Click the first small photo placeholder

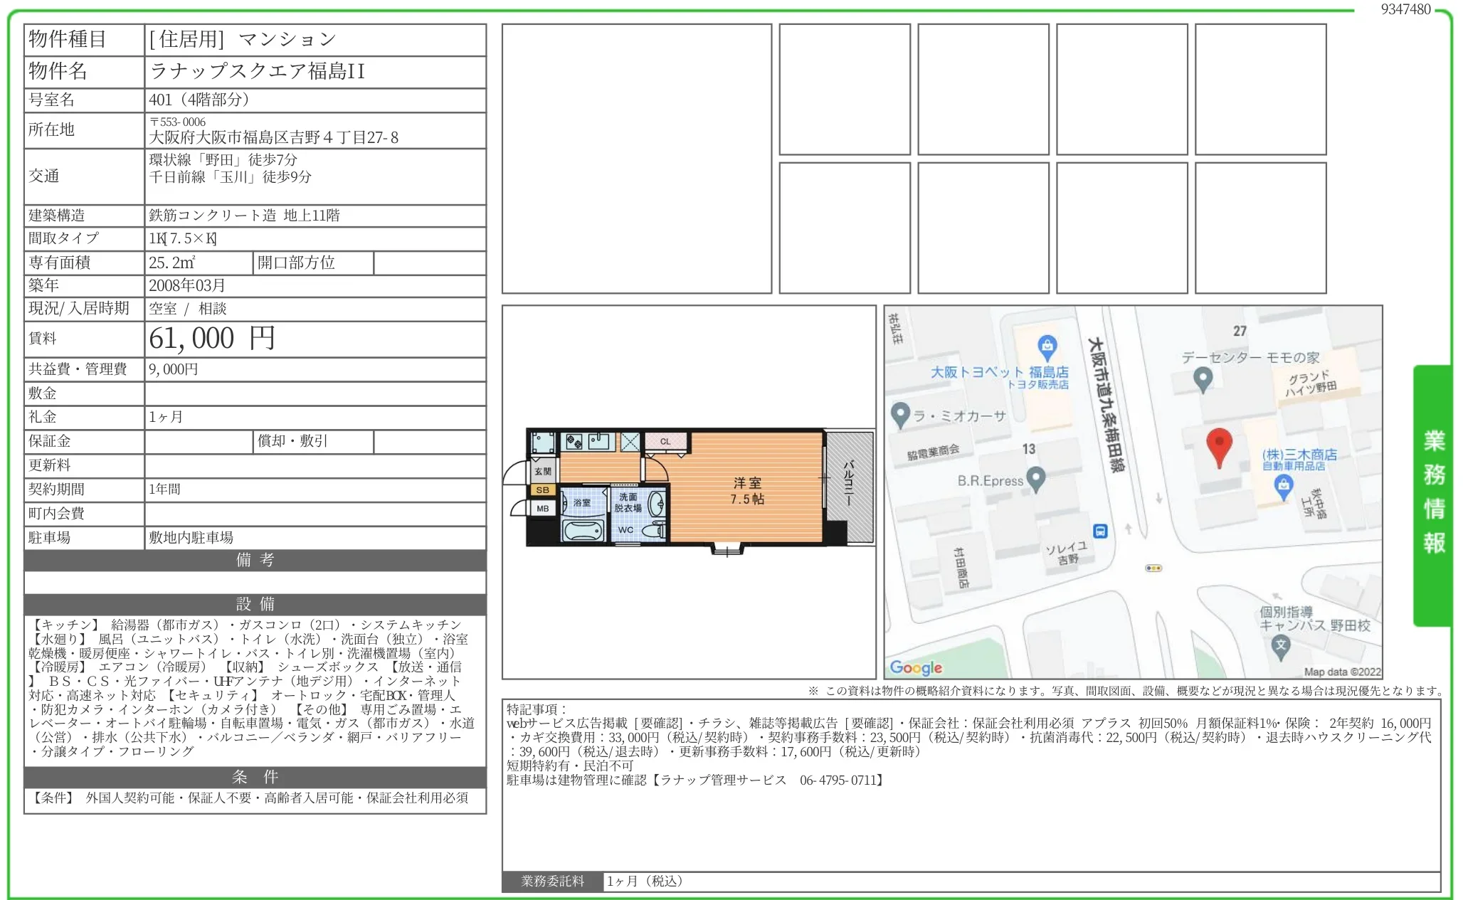tap(844, 90)
